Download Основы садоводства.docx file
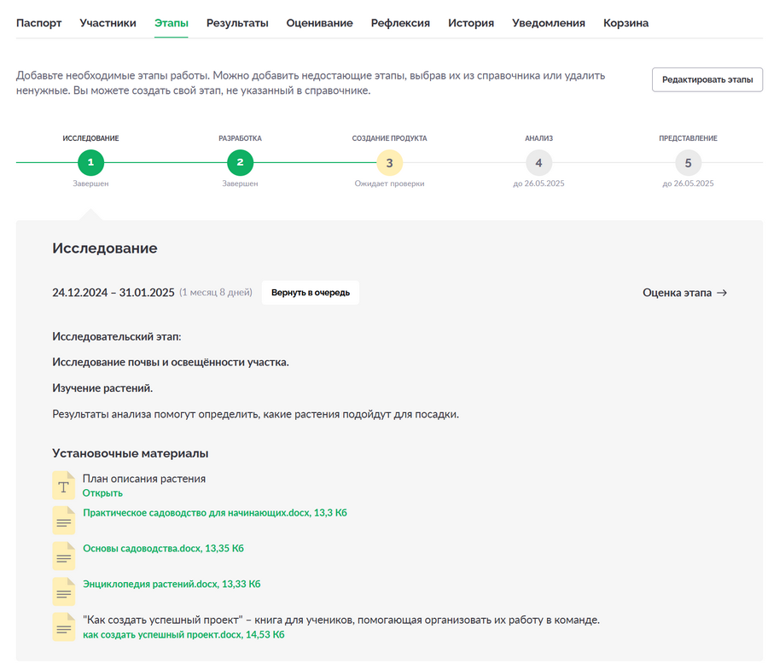768x670 pixels. [163, 549]
